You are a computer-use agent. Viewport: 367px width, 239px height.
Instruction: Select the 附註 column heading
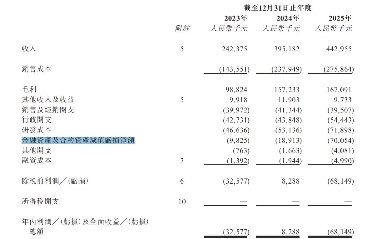point(182,28)
